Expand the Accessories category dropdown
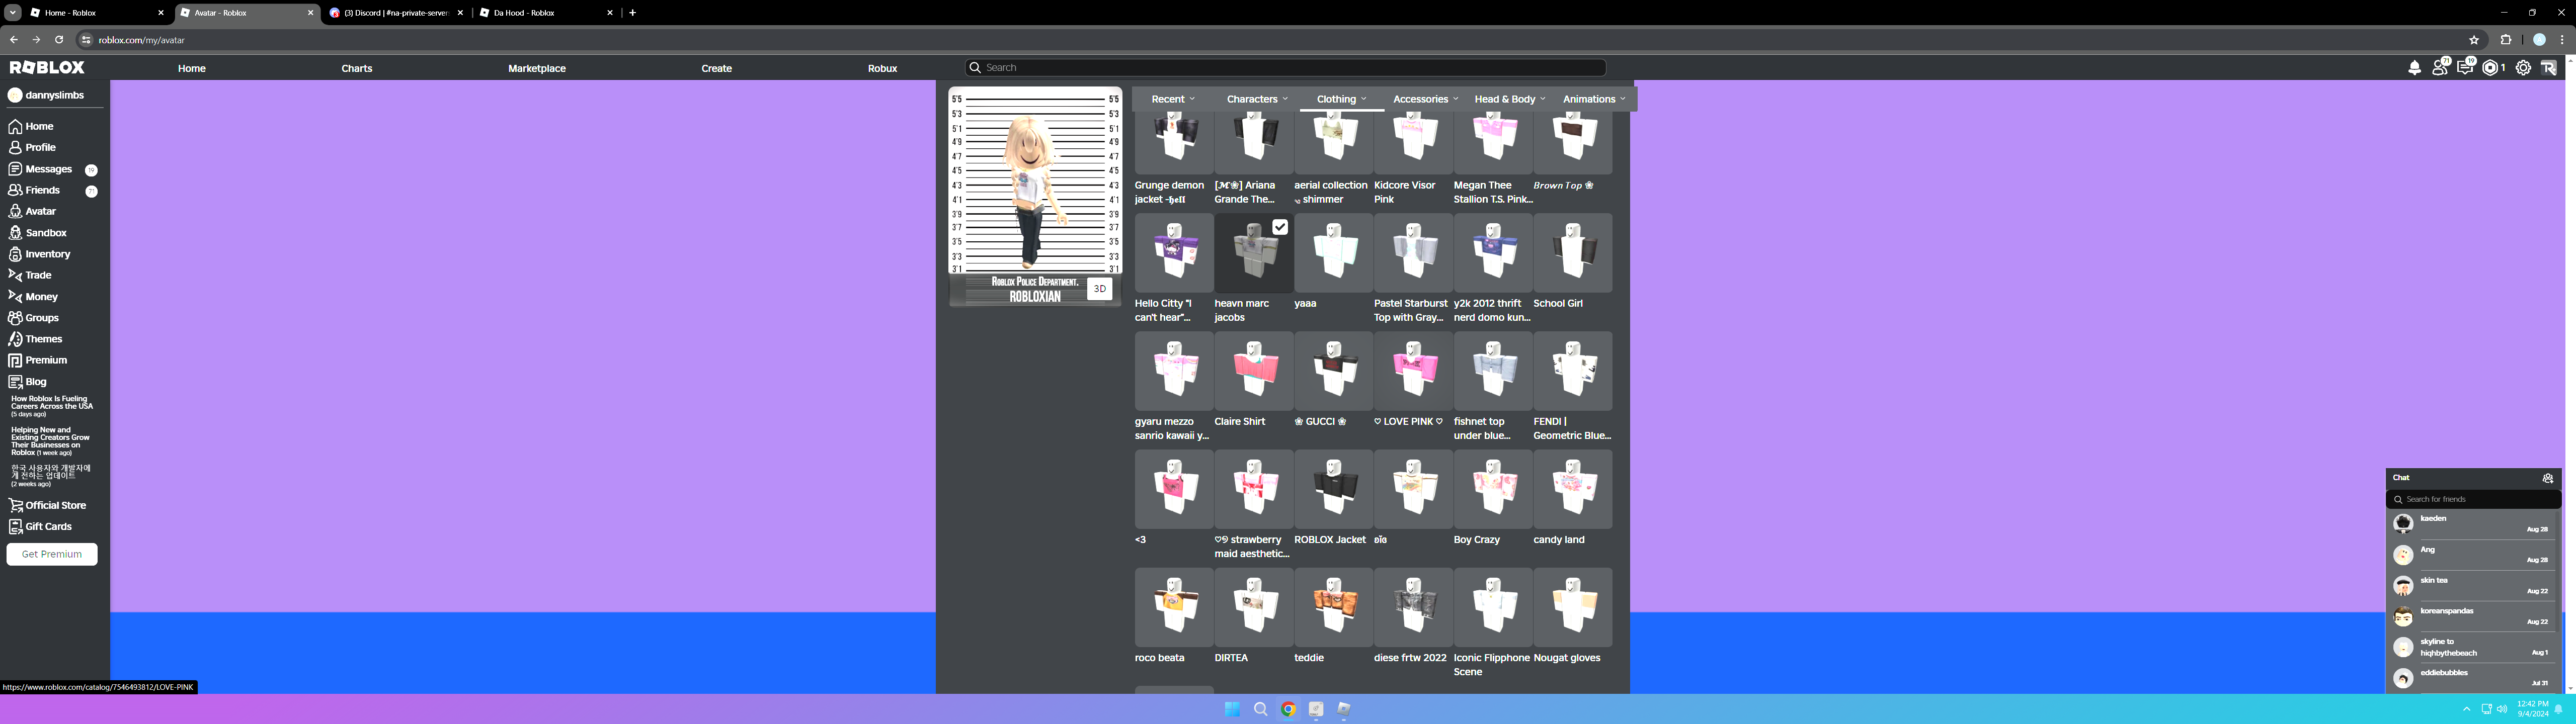Screen dimensions: 2576x724 (x=1425, y=99)
